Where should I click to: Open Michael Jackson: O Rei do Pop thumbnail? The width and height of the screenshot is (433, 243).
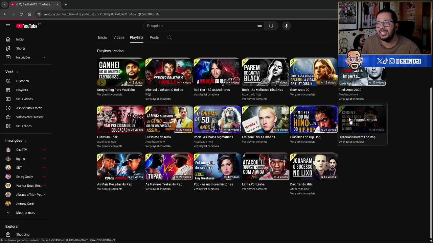(169, 72)
